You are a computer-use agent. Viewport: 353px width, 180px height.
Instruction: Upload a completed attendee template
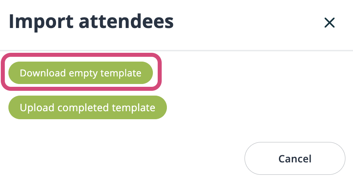pyautogui.click(x=87, y=107)
